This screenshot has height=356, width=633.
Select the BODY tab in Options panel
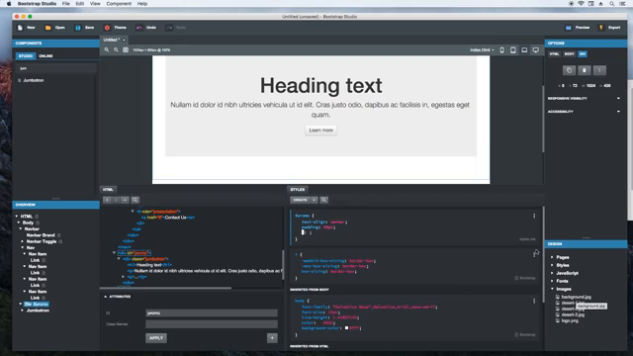point(570,54)
